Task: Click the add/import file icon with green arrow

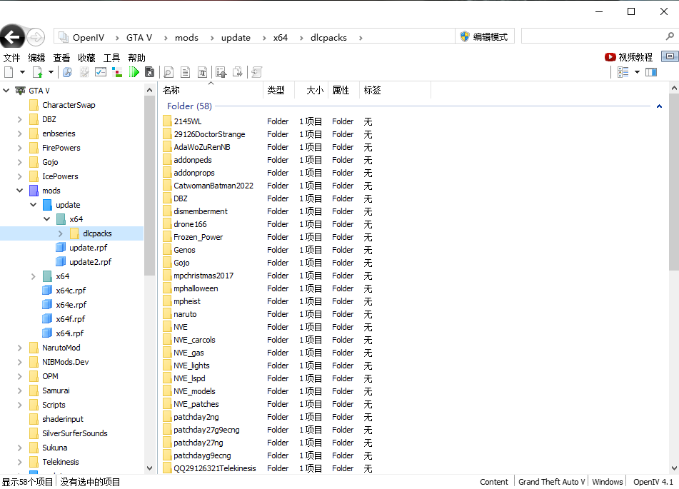Action: point(37,72)
